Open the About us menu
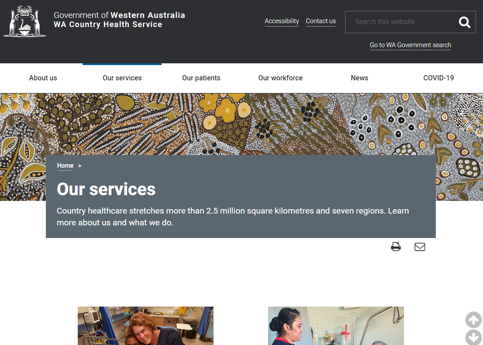Screen dimensions: 483x345 tap(43, 78)
